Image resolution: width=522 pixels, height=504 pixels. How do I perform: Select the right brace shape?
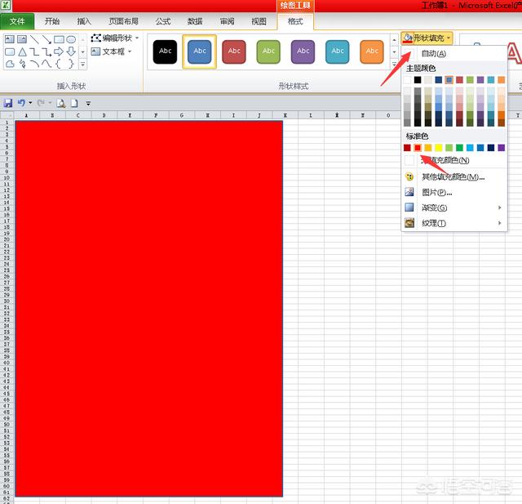[x=71, y=64]
